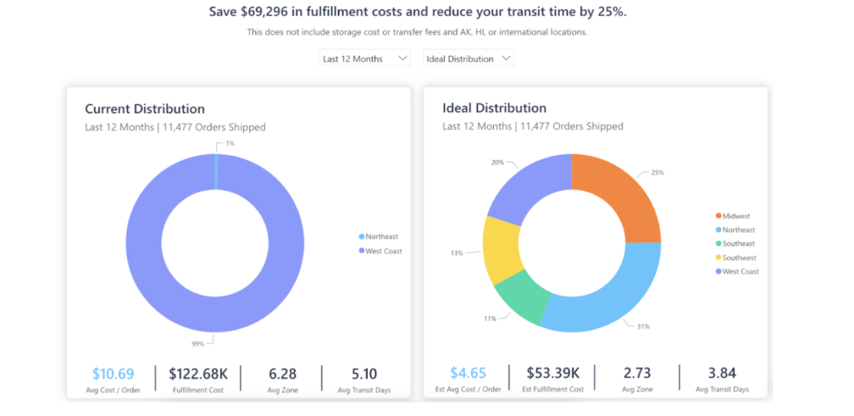The image size is (854, 416).
Task: Click the 3.84 Avg Transit Days metric
Action: point(722,373)
